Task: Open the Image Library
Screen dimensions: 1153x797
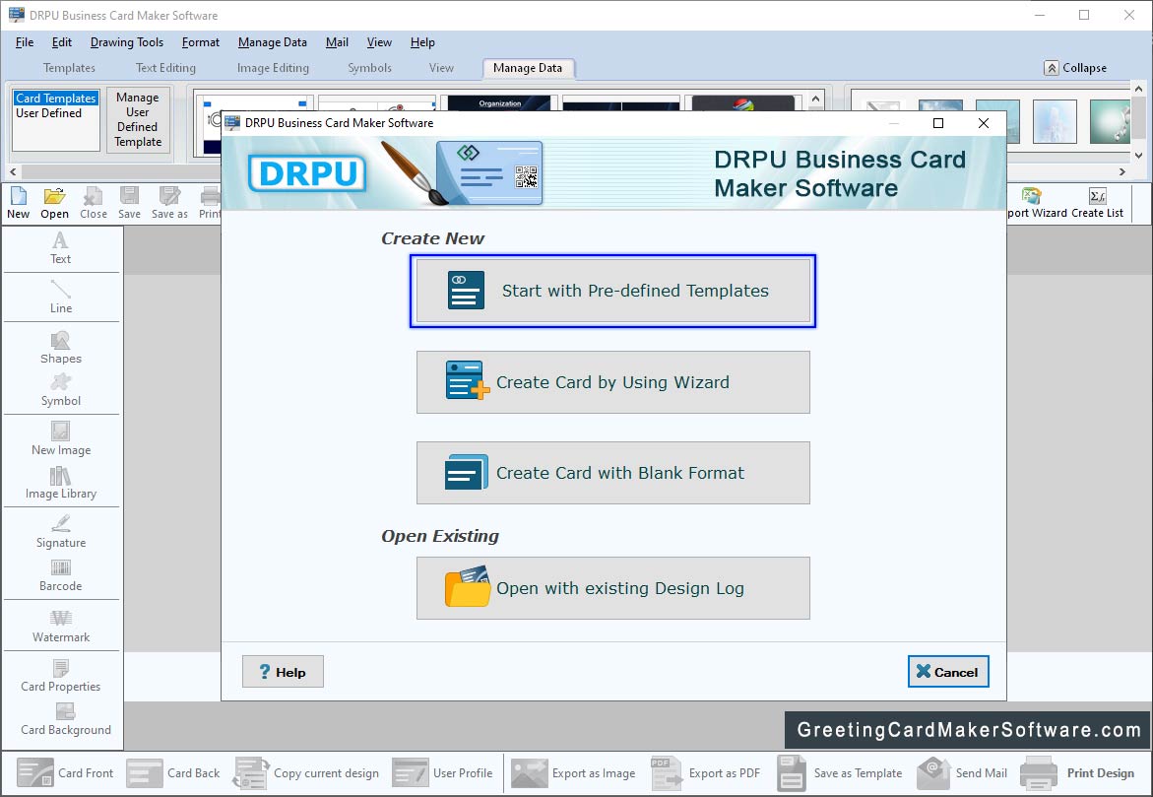Action: tap(60, 484)
